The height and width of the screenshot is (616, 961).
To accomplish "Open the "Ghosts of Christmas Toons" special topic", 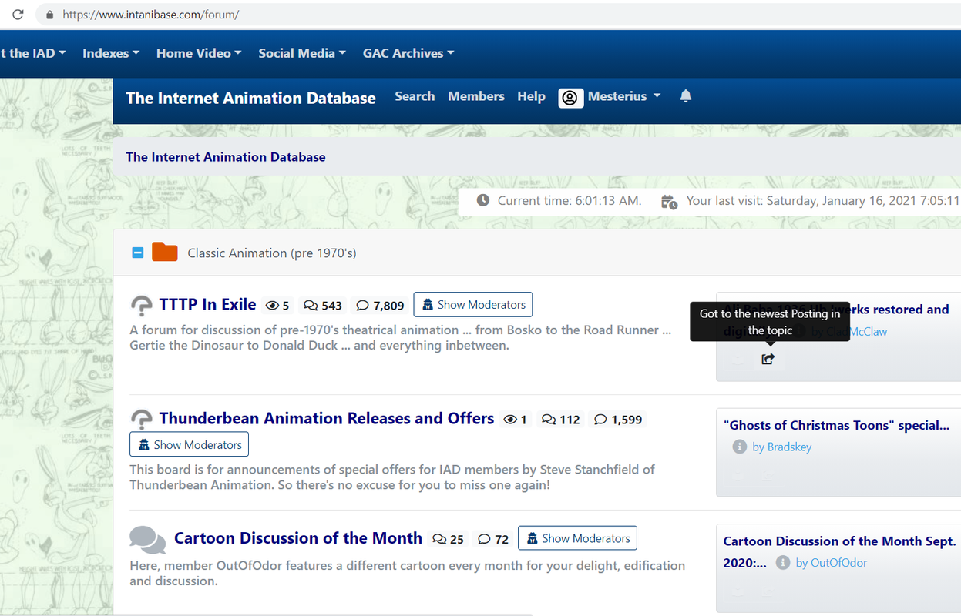I will (836, 425).
